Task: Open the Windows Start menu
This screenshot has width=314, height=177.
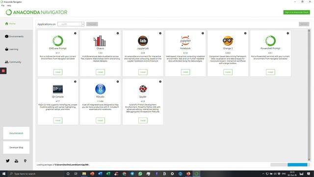Action: pyautogui.click(x=4, y=174)
